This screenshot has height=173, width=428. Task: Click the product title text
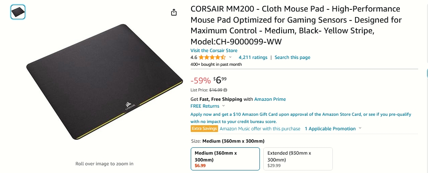click(296, 25)
